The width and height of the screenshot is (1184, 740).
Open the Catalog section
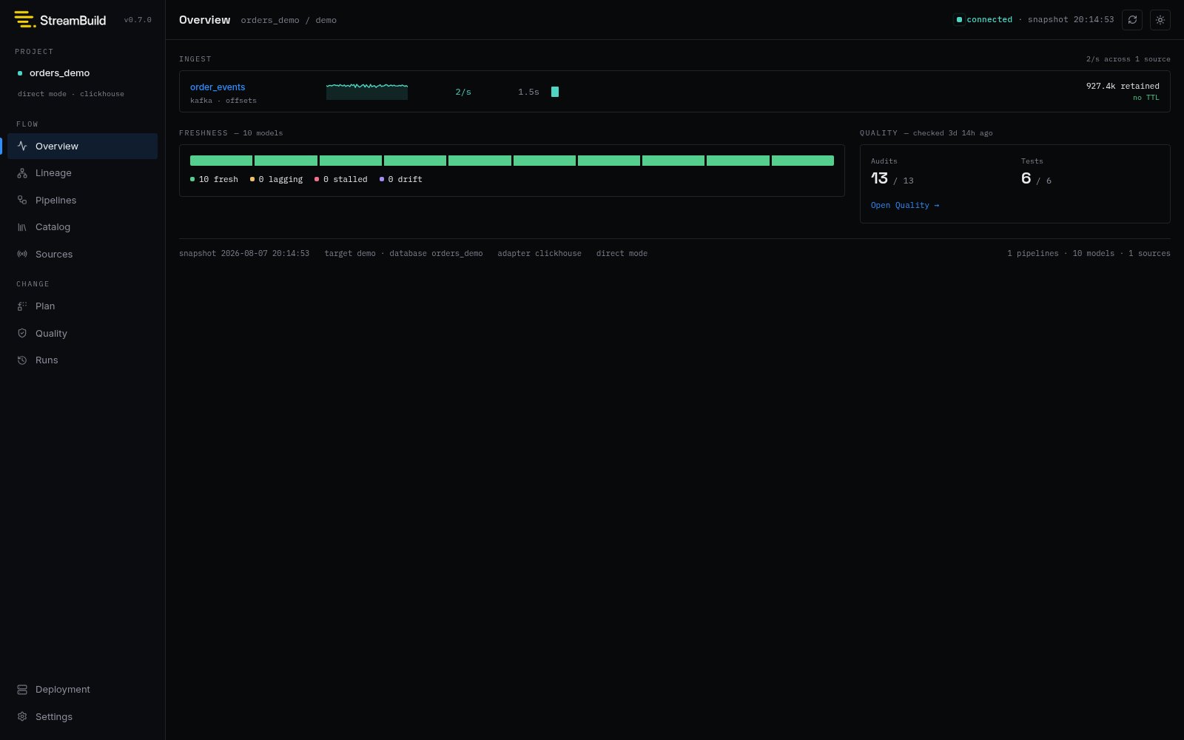click(82, 227)
